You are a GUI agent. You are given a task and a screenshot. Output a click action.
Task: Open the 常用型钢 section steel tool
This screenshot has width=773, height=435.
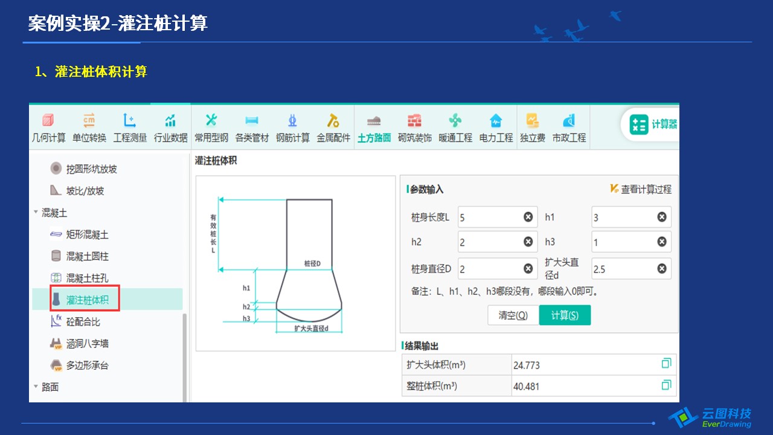tap(211, 127)
